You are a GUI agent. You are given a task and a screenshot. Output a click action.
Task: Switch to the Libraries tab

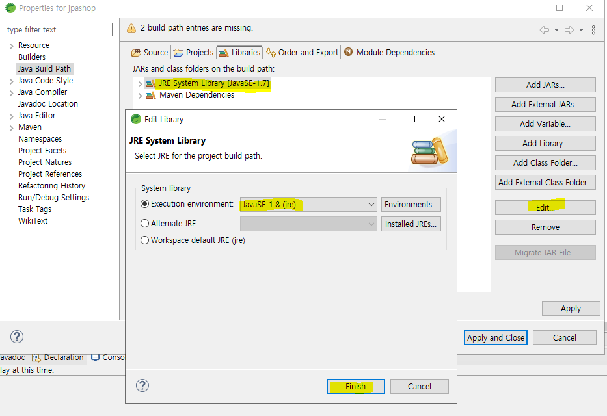[239, 52]
